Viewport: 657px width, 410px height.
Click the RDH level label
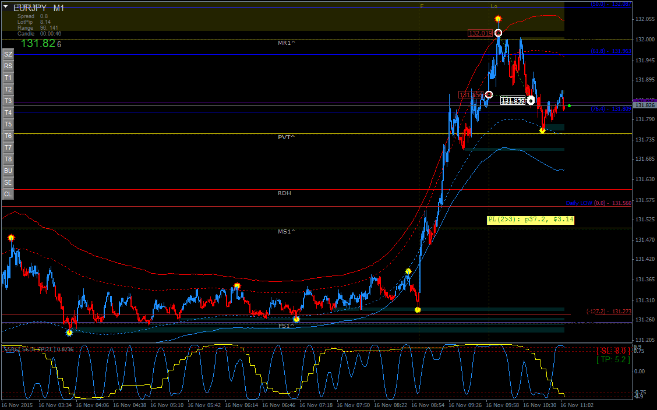point(284,193)
